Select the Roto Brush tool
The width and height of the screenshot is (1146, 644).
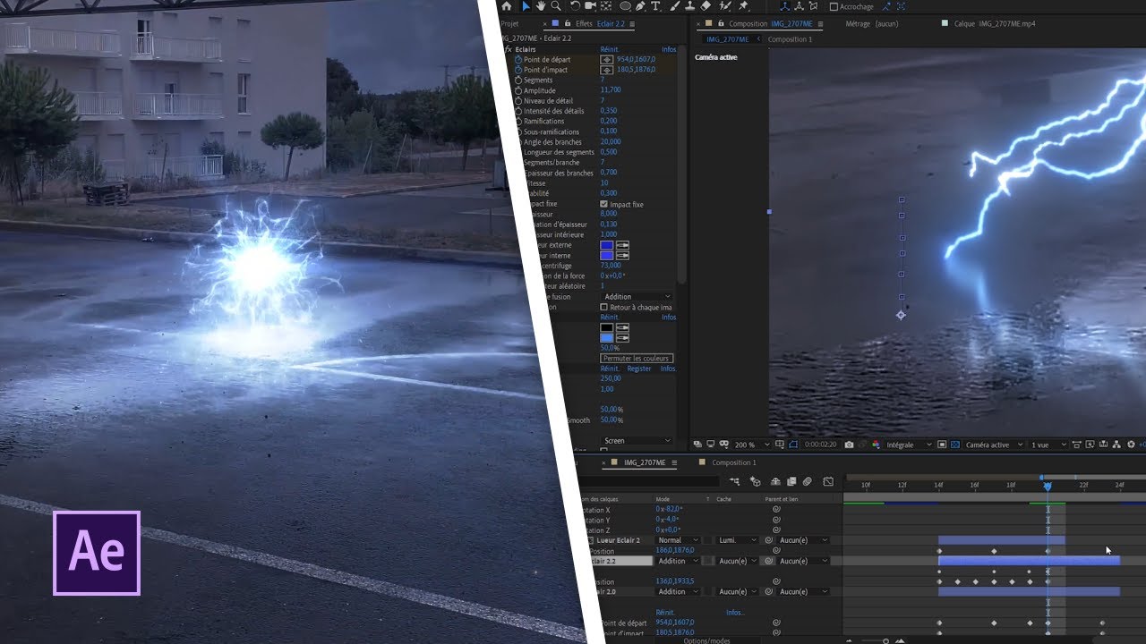click(725, 6)
